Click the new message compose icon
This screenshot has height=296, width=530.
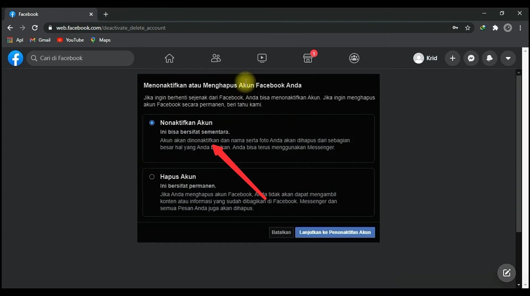[506, 273]
